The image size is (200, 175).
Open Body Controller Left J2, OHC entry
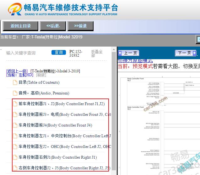65,146
